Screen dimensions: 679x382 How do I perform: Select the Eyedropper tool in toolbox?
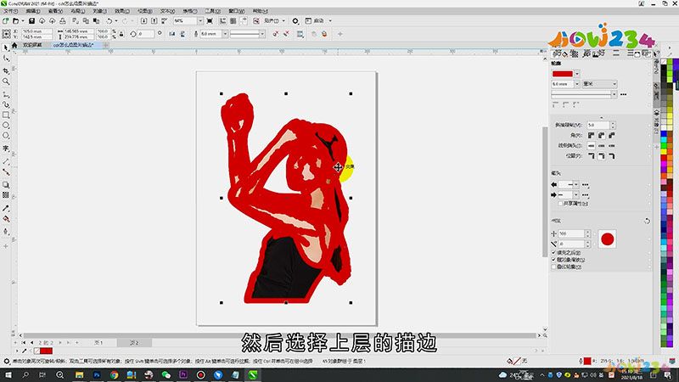(x=6, y=208)
